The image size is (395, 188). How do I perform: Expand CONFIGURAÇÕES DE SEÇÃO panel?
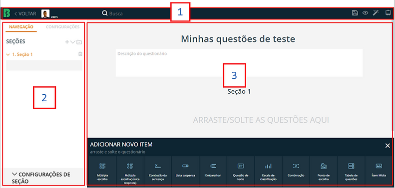44,178
